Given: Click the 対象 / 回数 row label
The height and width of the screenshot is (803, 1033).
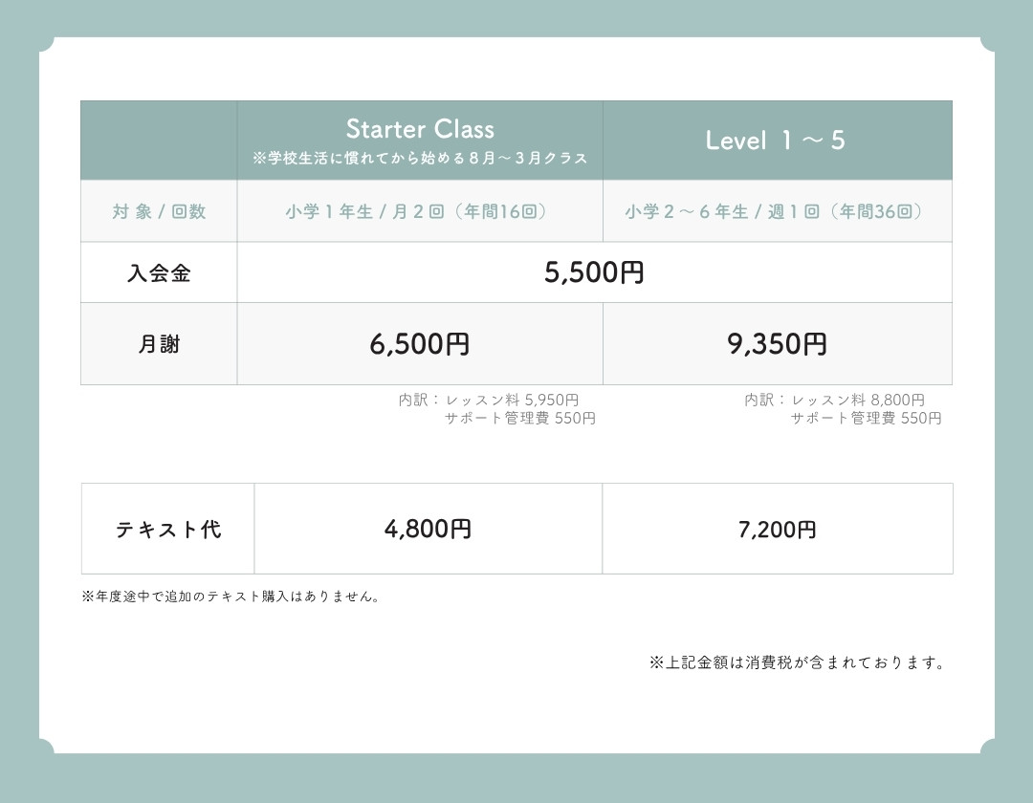Looking at the screenshot, I should (x=159, y=212).
